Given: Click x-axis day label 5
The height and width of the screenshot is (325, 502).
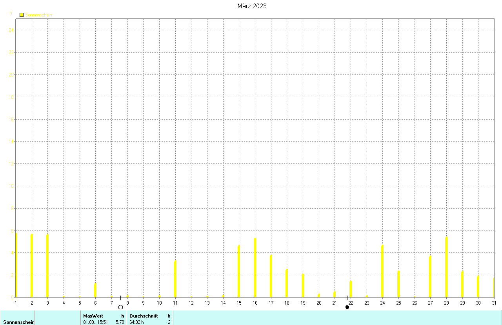Looking at the screenshot, I should click(x=80, y=303).
